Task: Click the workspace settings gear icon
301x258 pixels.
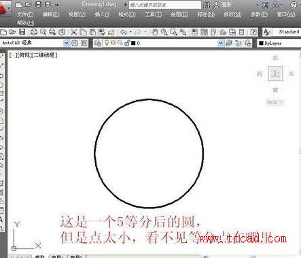Action: click(75, 43)
